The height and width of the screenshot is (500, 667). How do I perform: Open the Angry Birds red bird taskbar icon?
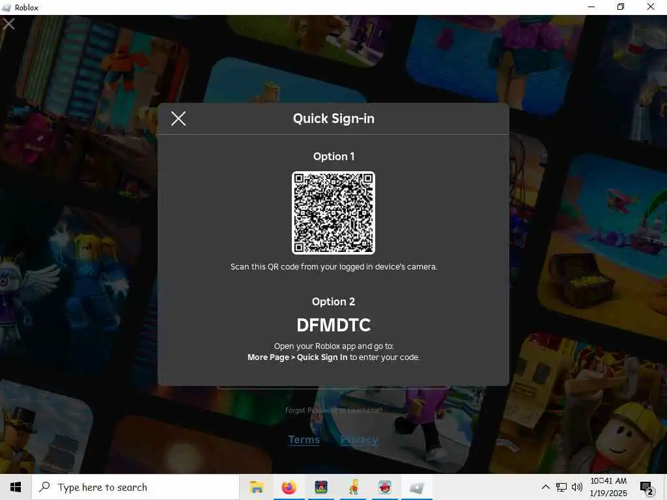[x=385, y=487]
